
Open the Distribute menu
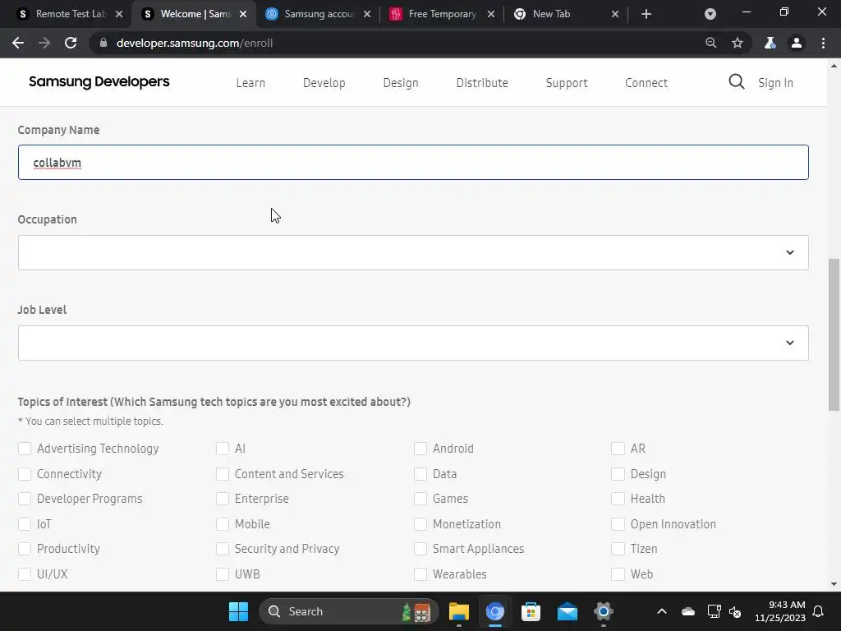tap(482, 83)
